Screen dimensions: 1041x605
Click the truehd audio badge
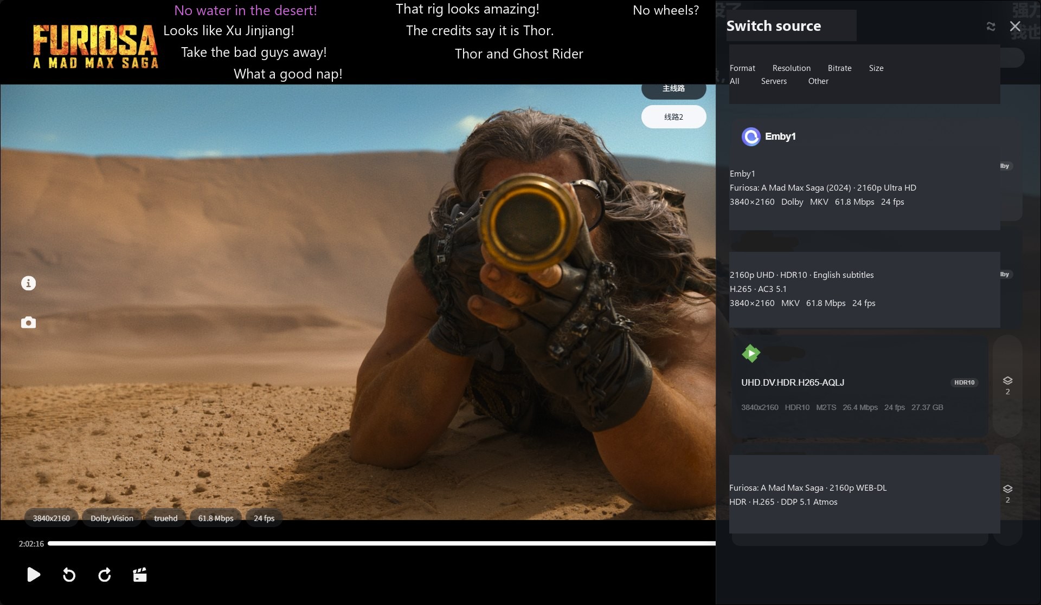coord(166,518)
